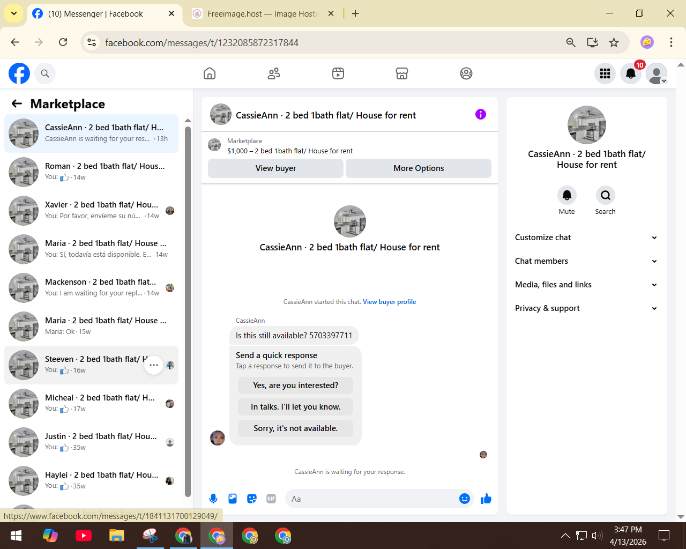Screen dimensions: 686x549
Task: Send a thumbs-up like
Action: (x=486, y=499)
